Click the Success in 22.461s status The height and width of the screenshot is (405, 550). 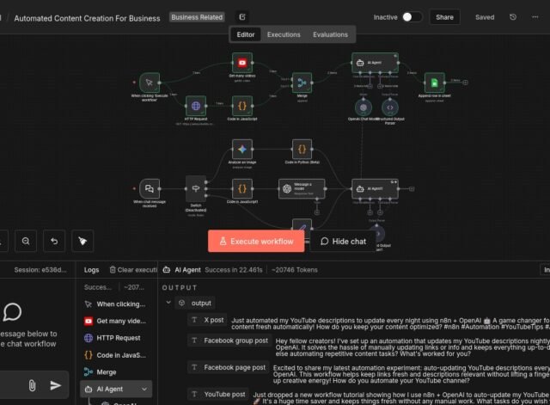[x=233, y=270]
